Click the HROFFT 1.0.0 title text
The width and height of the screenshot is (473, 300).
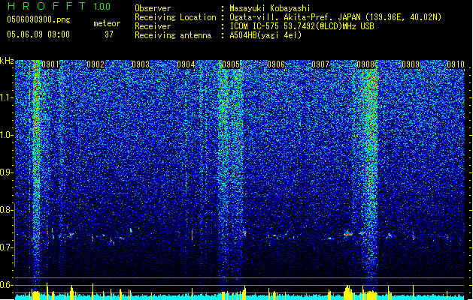coord(59,6)
